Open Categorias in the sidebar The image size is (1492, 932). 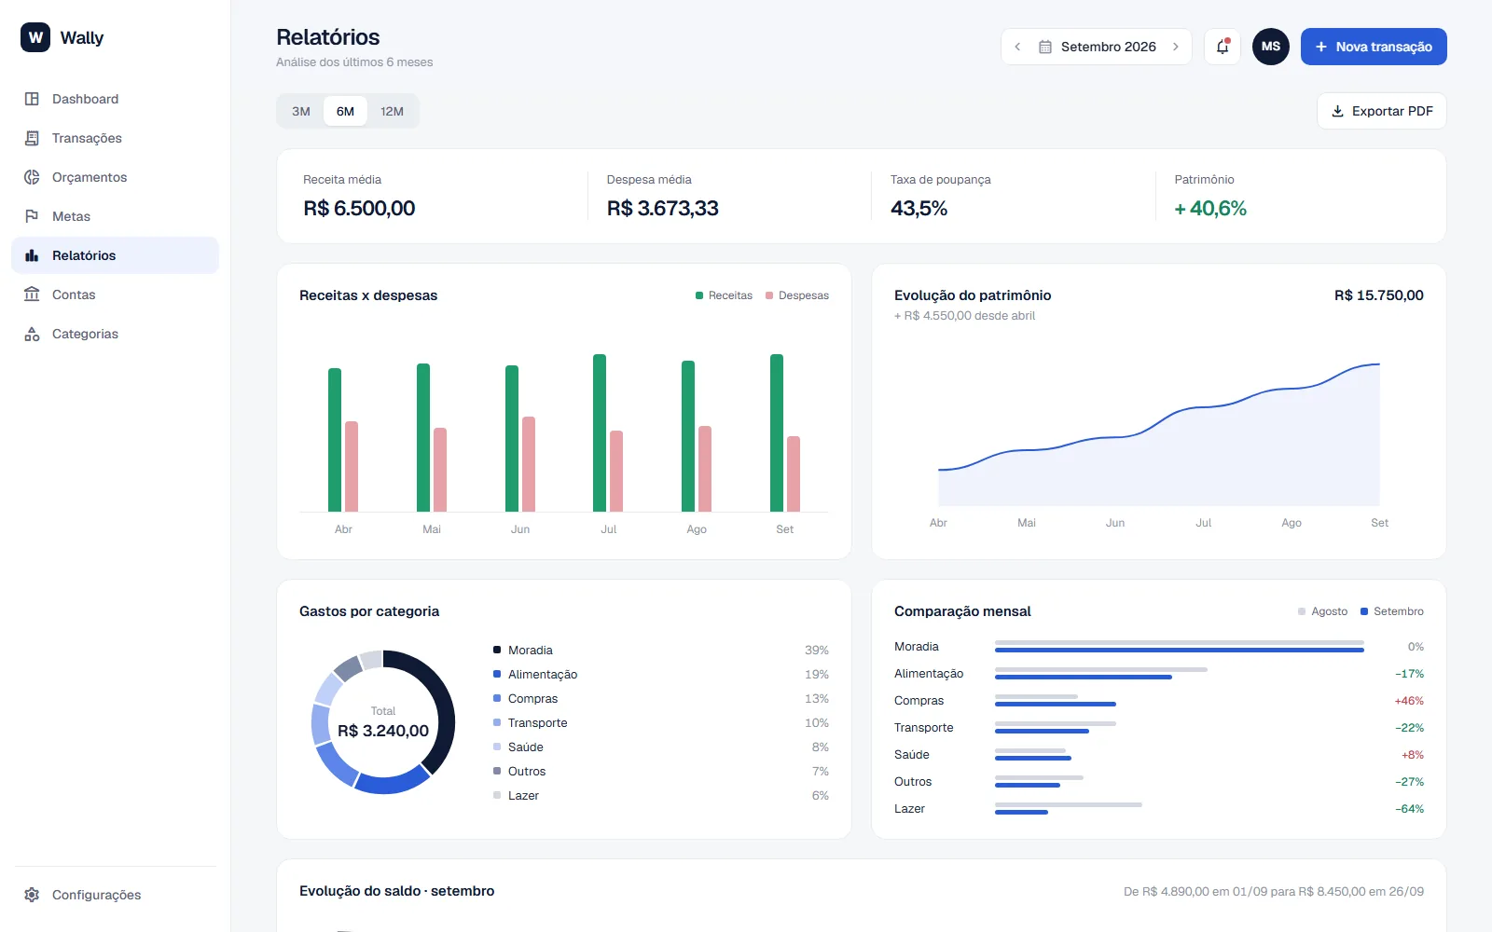(115, 334)
